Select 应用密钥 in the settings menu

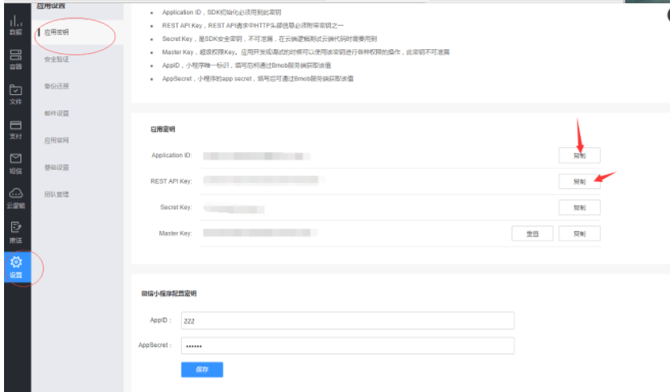point(56,32)
